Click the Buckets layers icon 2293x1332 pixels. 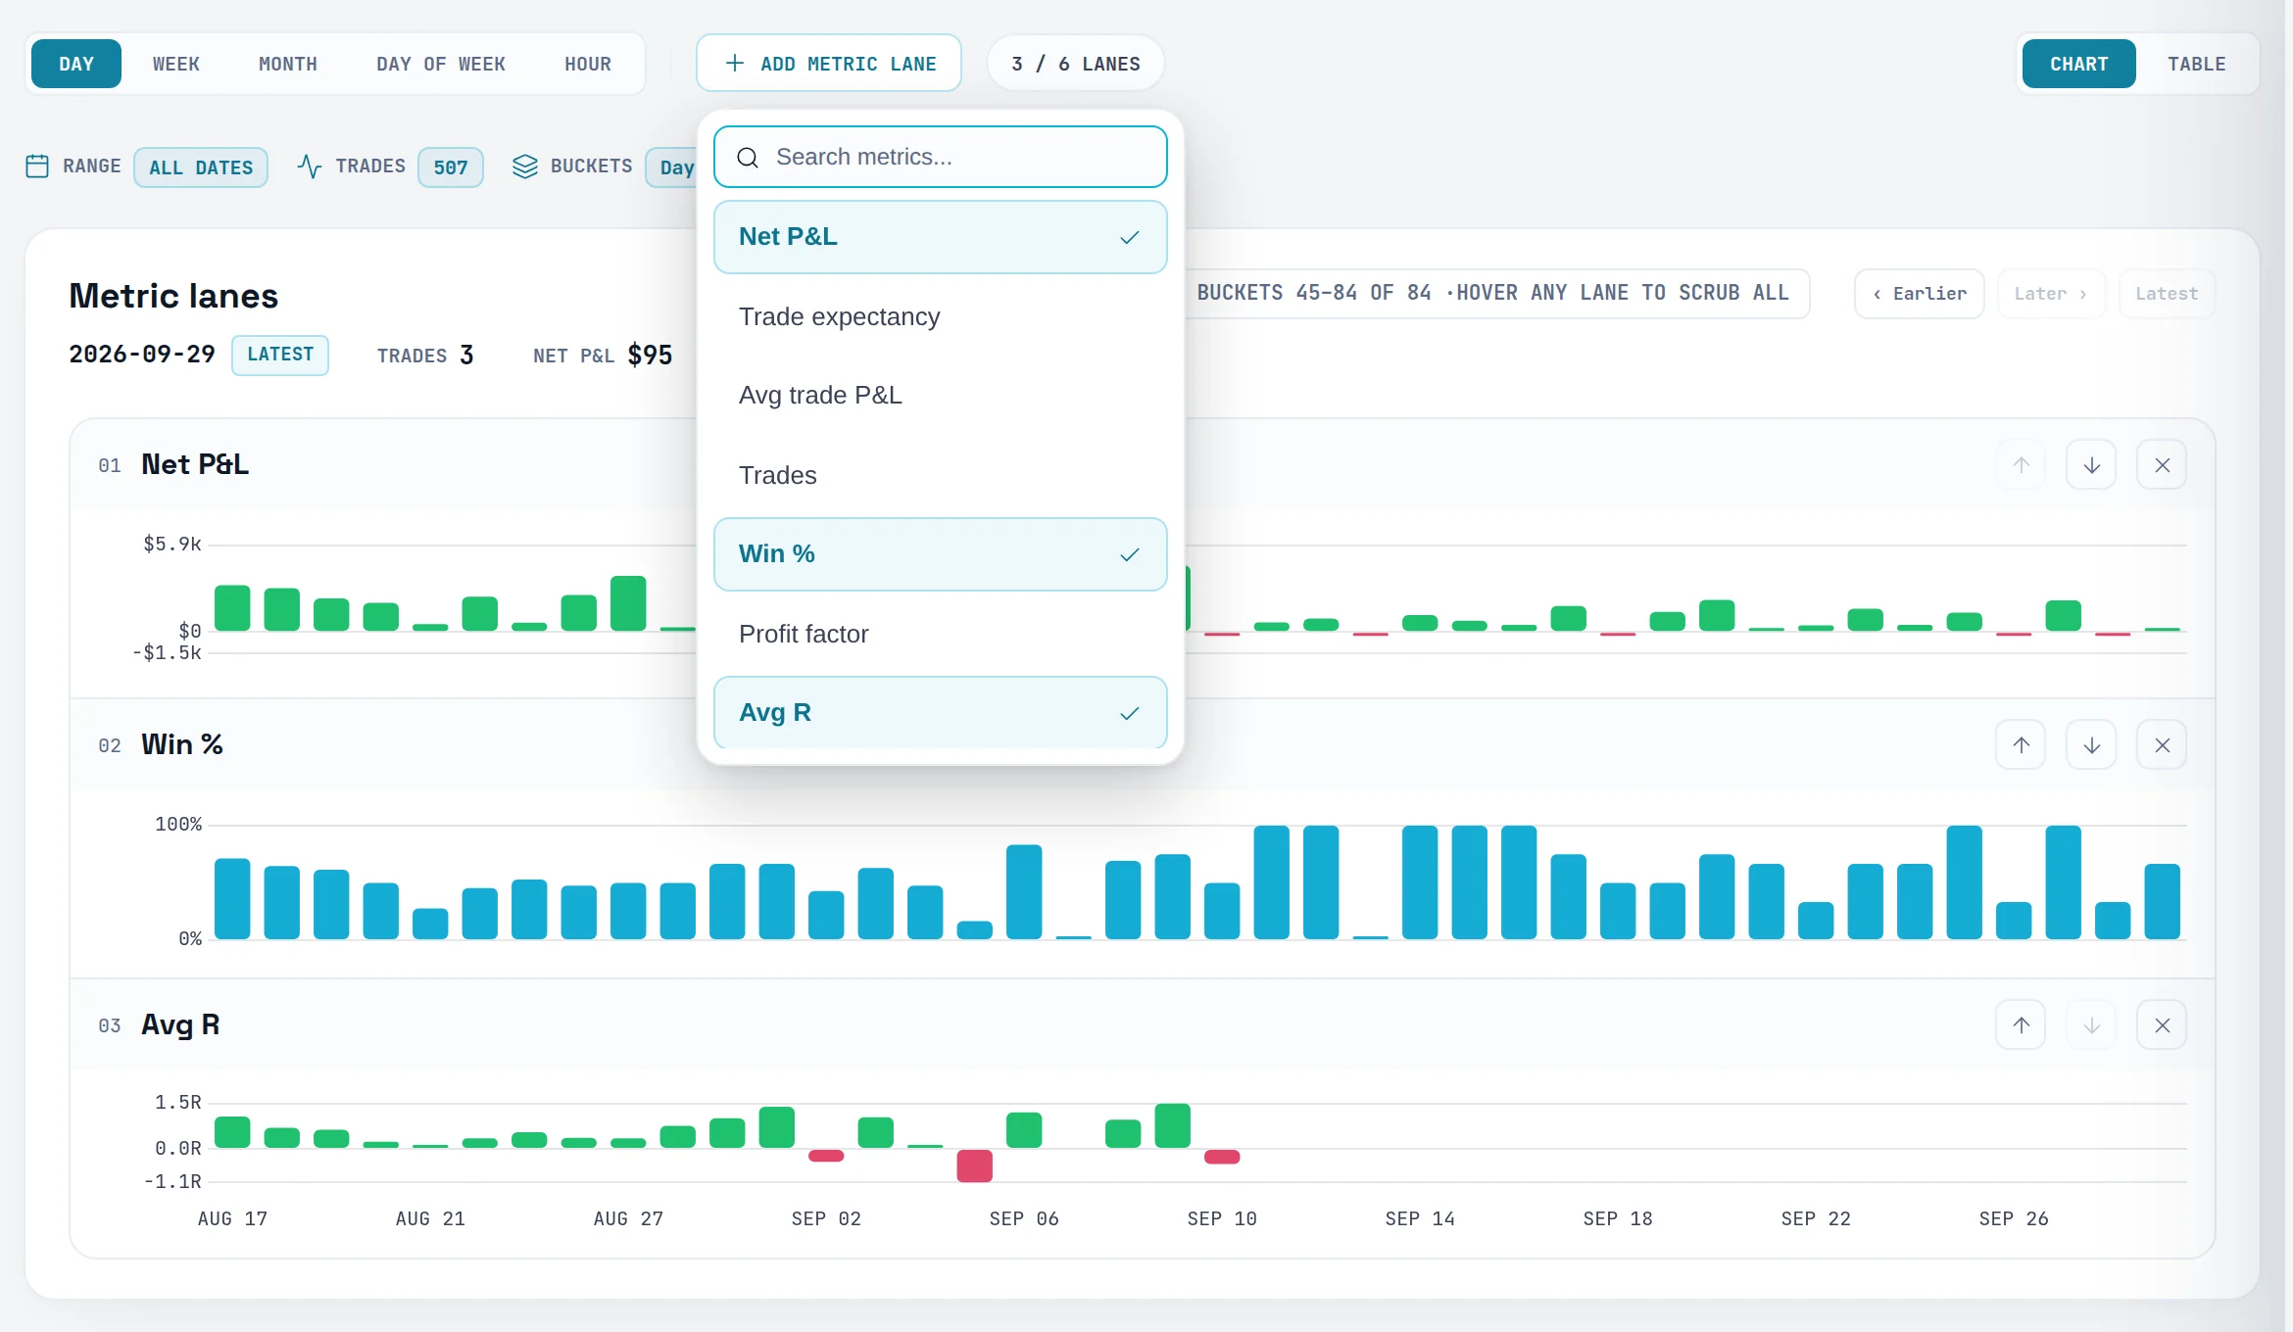525,166
